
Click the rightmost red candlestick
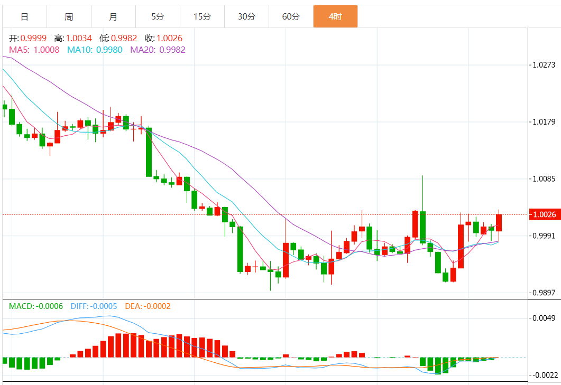(x=499, y=222)
